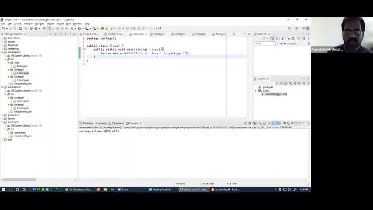This screenshot has height=210, width=373.
Task: Open the Window menu
Action: click(78, 24)
